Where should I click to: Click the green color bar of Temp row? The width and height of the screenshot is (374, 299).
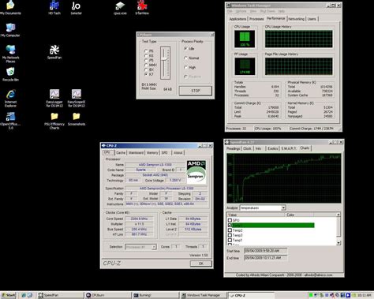coord(273,226)
